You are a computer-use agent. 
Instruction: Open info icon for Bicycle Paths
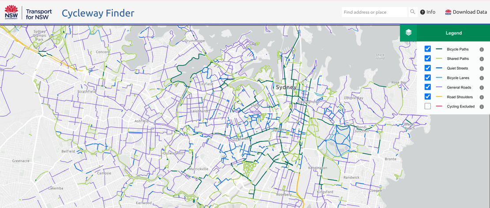482,49
